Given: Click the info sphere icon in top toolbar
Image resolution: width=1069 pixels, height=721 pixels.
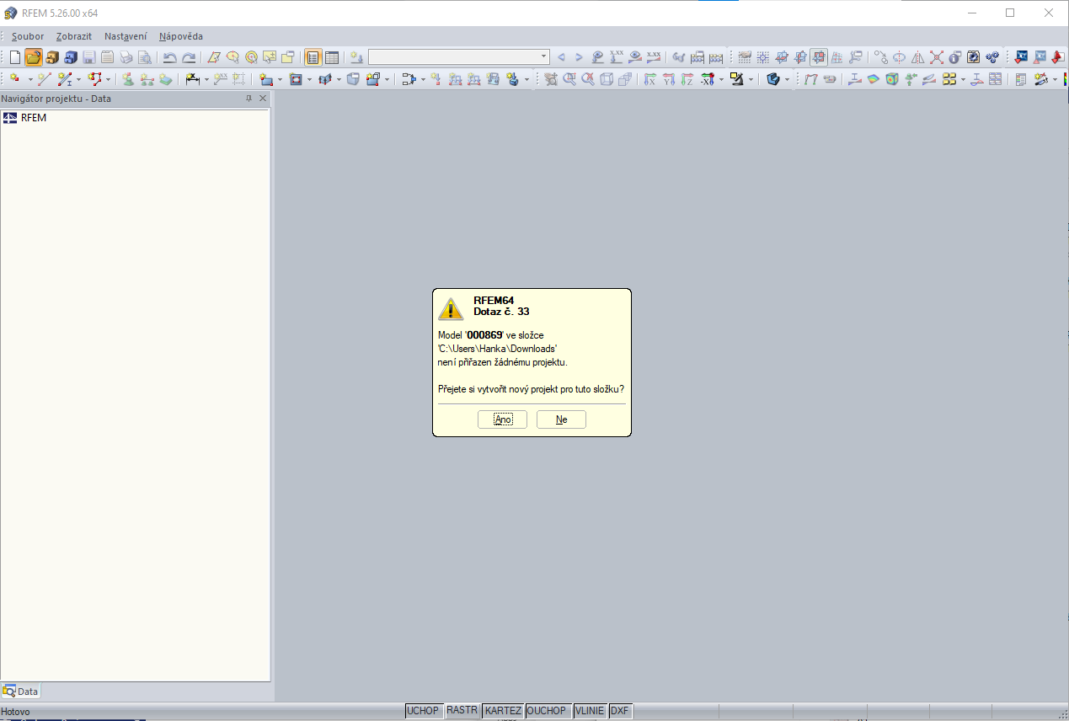Looking at the screenshot, I should click(954, 57).
